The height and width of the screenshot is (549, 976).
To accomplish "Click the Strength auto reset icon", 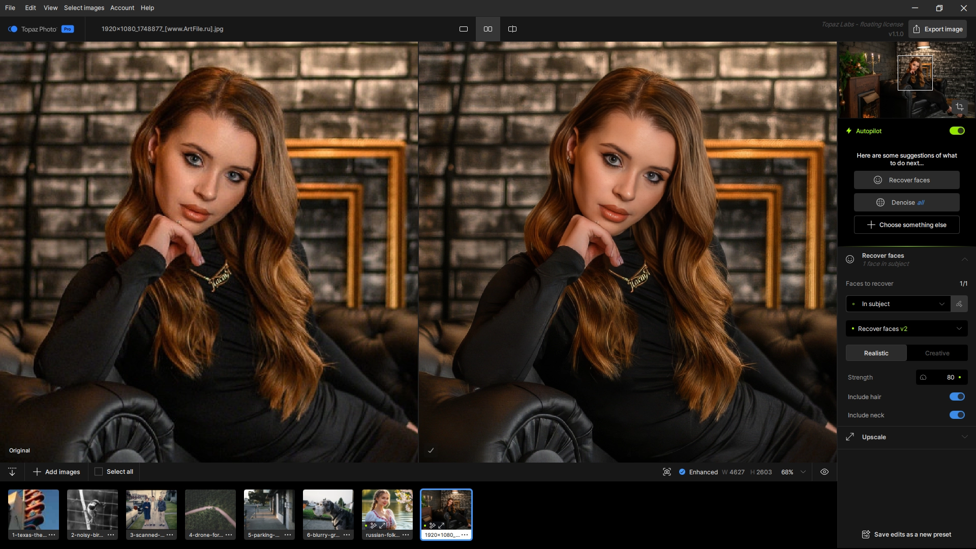I will point(923,377).
